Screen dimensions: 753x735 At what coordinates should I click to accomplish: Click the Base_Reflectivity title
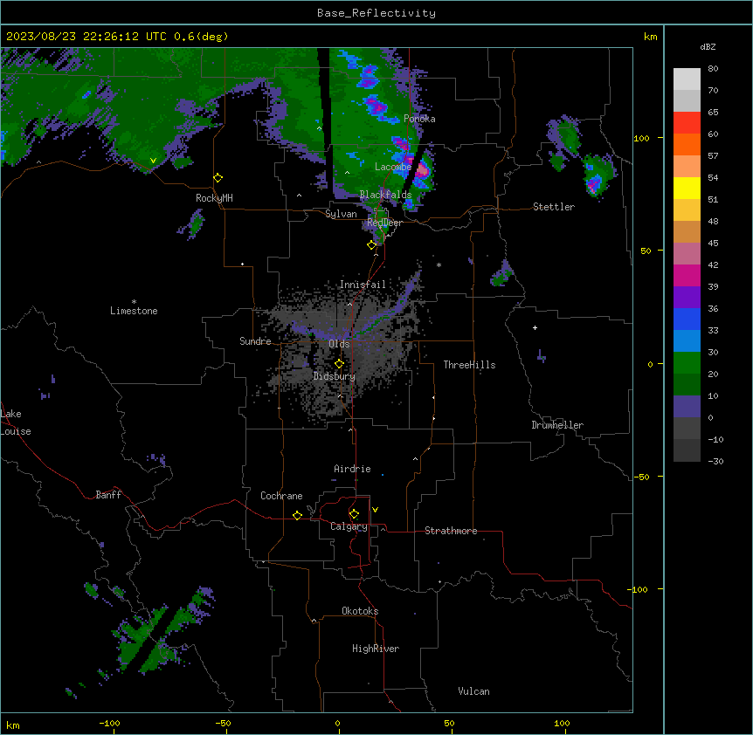tap(376, 13)
